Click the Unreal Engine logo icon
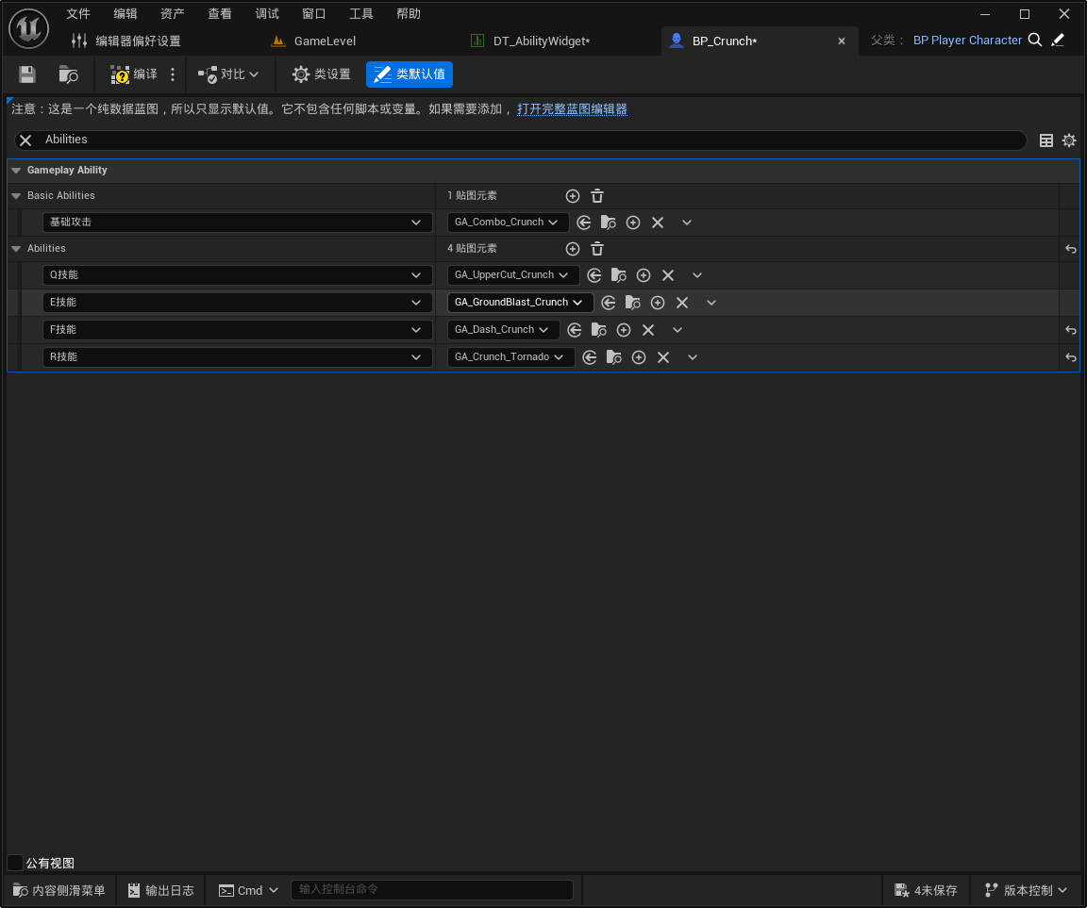 [x=28, y=28]
